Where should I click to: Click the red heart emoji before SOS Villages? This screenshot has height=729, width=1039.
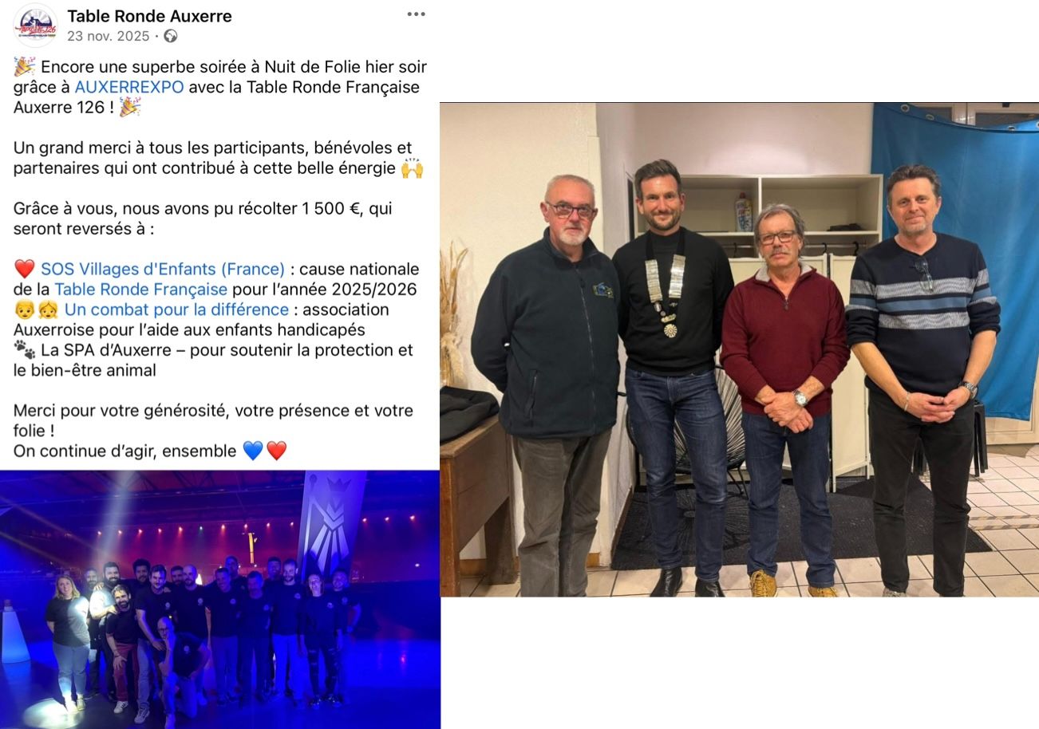(25, 270)
